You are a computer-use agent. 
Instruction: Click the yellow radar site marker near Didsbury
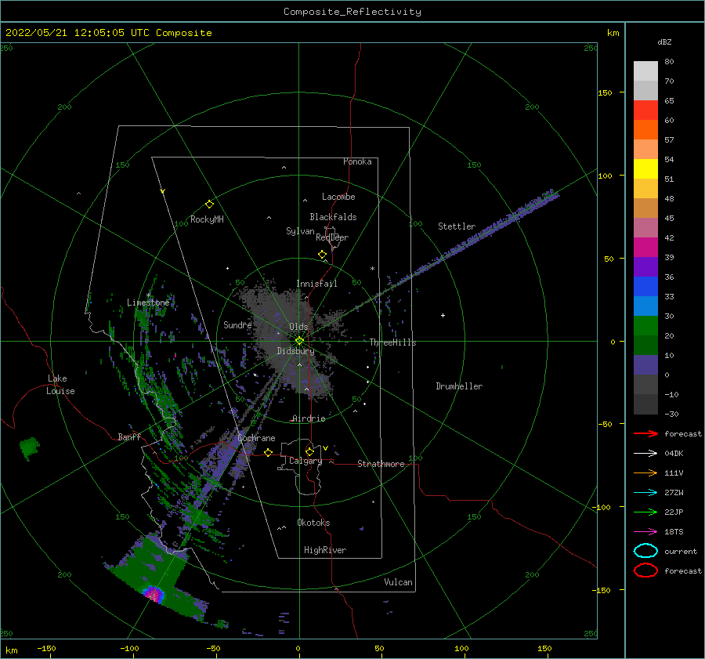click(x=299, y=341)
